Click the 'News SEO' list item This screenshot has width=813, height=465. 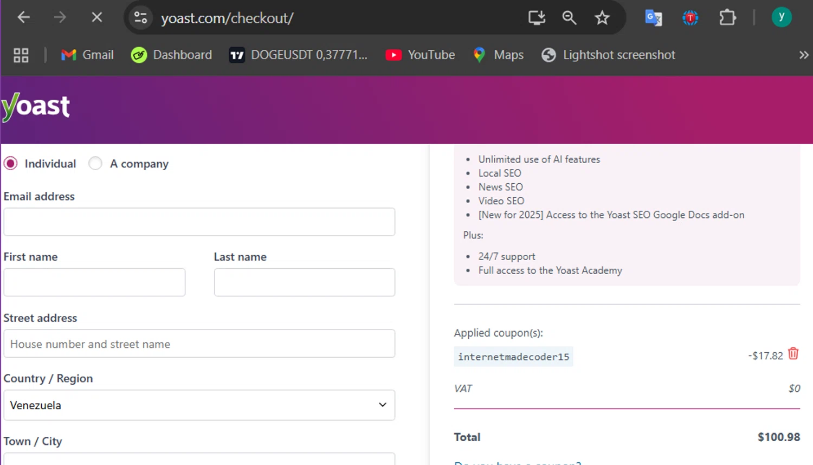click(x=501, y=187)
